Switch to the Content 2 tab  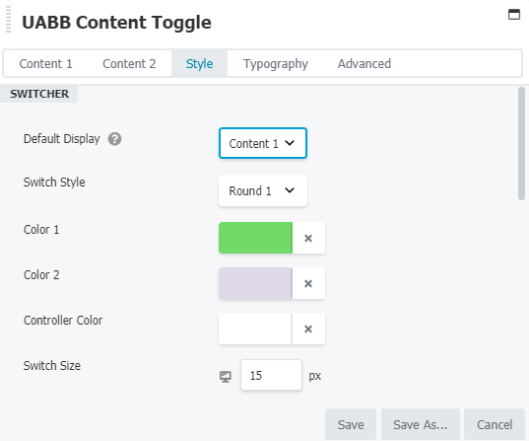coord(129,63)
